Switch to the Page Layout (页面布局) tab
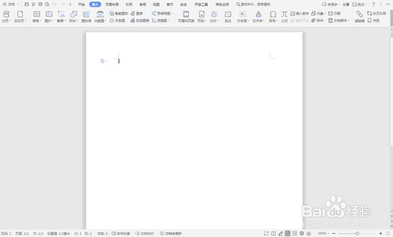393x237 pixels. 112,4
